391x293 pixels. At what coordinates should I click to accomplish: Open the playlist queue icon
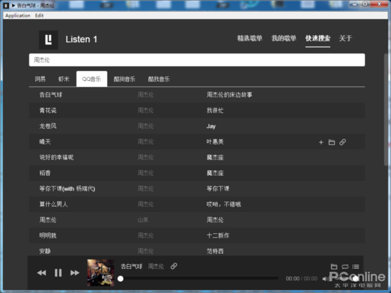356,267
